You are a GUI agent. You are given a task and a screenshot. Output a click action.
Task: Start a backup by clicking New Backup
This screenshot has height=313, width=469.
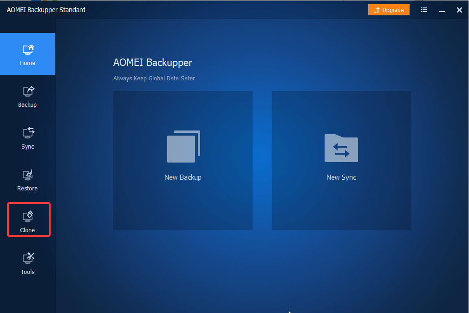(x=182, y=177)
